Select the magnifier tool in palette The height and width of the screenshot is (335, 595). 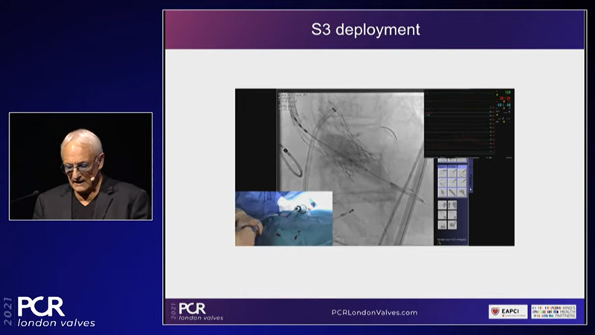point(463,192)
